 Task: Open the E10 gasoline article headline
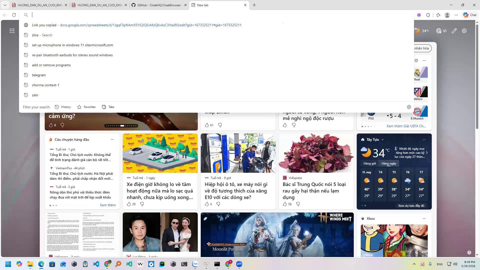click(x=236, y=191)
